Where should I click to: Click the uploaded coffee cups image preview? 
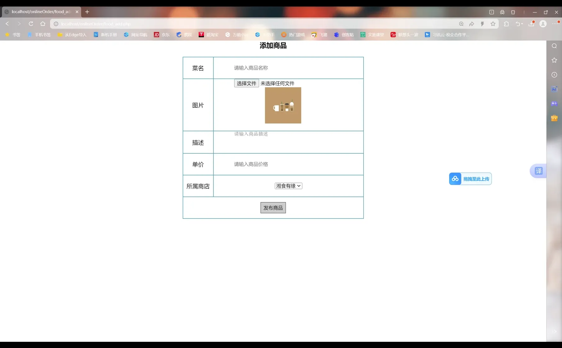click(283, 105)
